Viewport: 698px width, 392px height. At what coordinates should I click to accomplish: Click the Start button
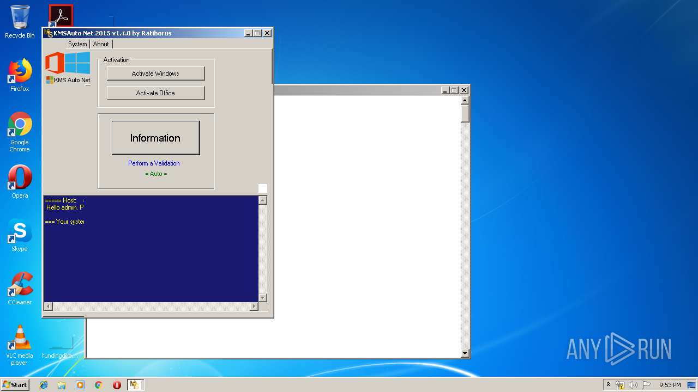tap(15, 385)
